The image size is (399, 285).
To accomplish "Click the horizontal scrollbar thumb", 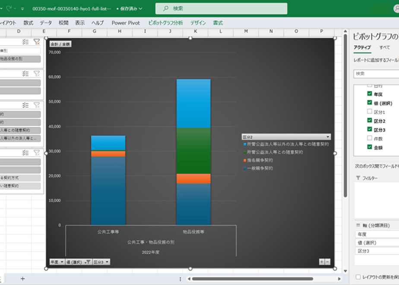I will pos(253,279).
